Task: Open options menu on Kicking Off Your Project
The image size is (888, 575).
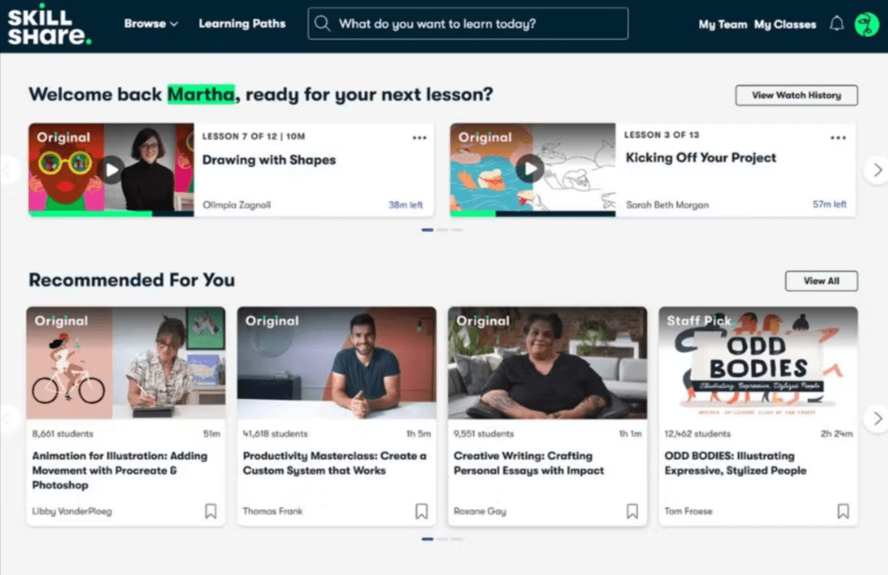Action: point(838,137)
